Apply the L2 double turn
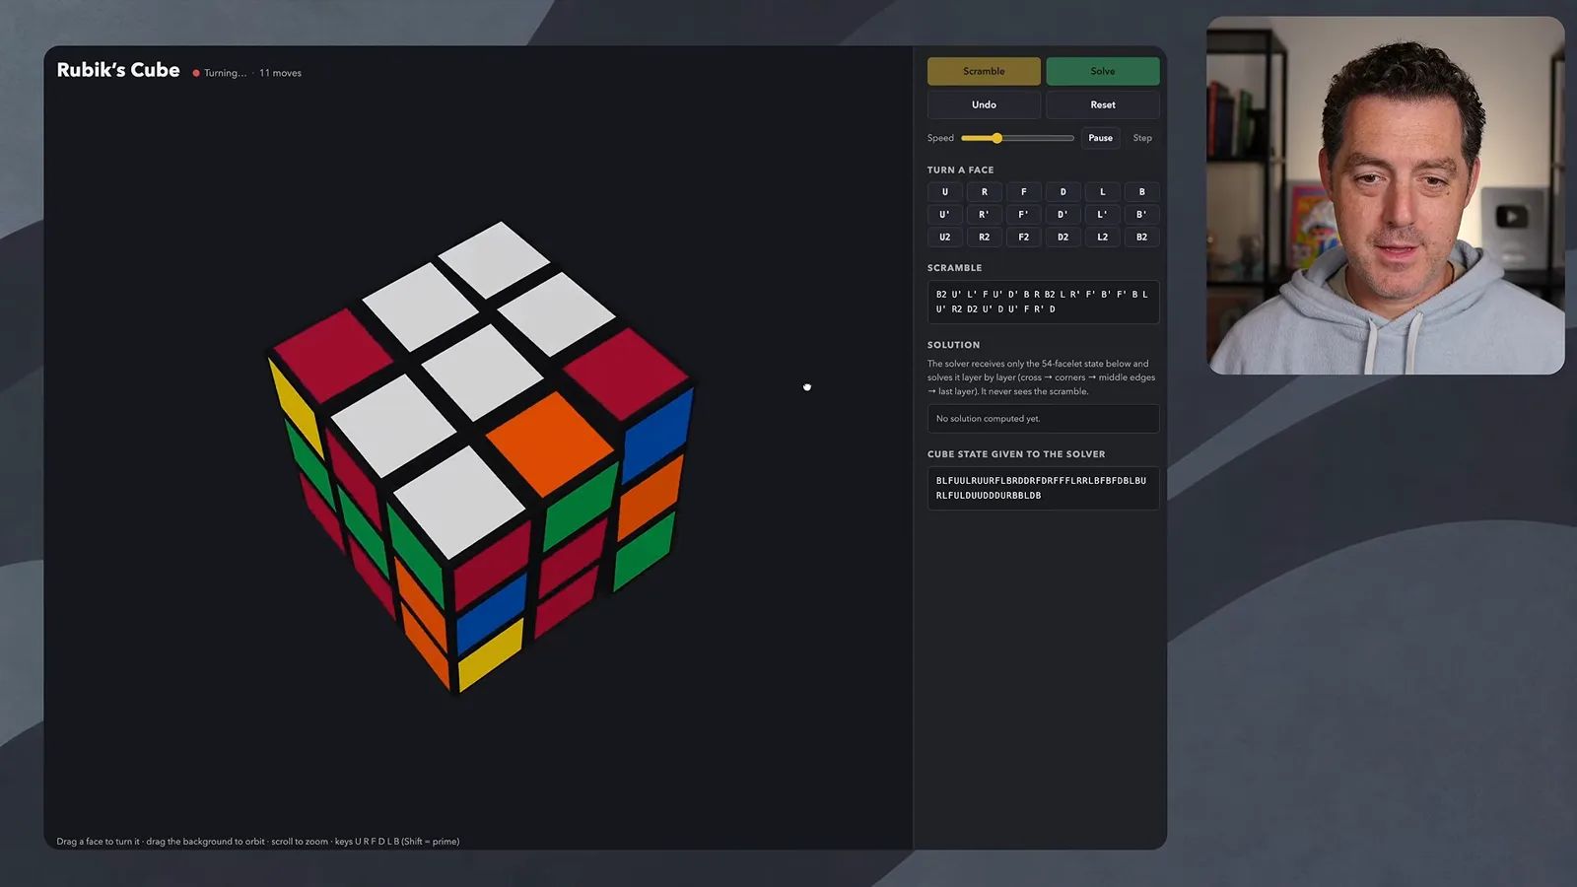1577x887 pixels. point(1102,237)
